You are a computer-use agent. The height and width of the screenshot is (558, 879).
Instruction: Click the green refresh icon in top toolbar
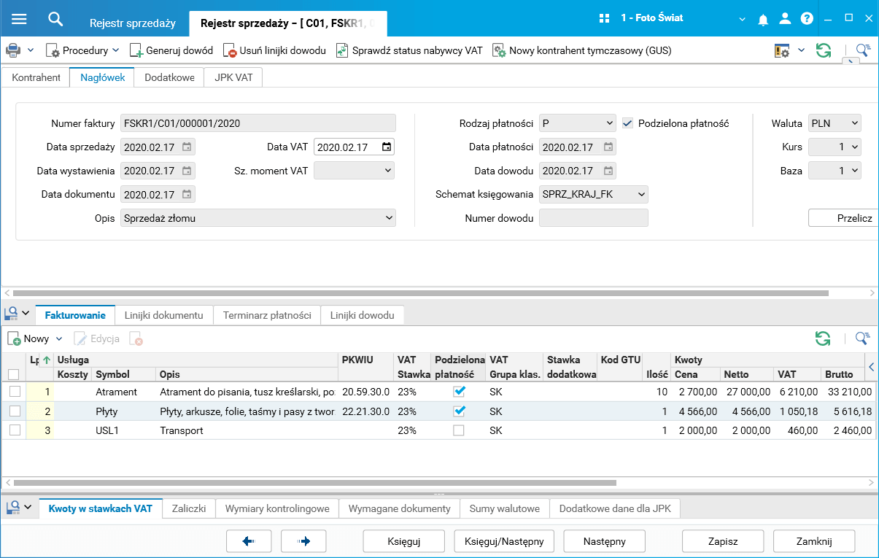[824, 50]
